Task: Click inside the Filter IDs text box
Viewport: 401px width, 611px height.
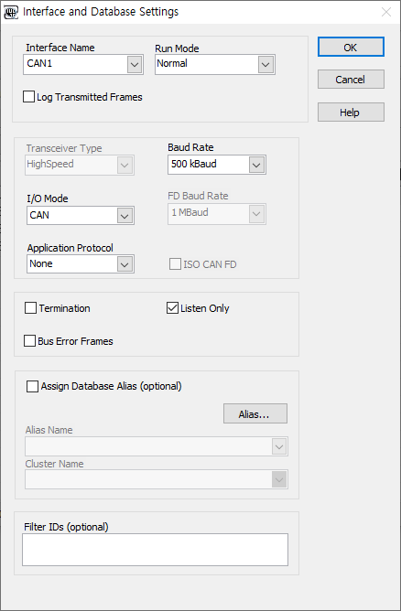Action: pos(156,550)
